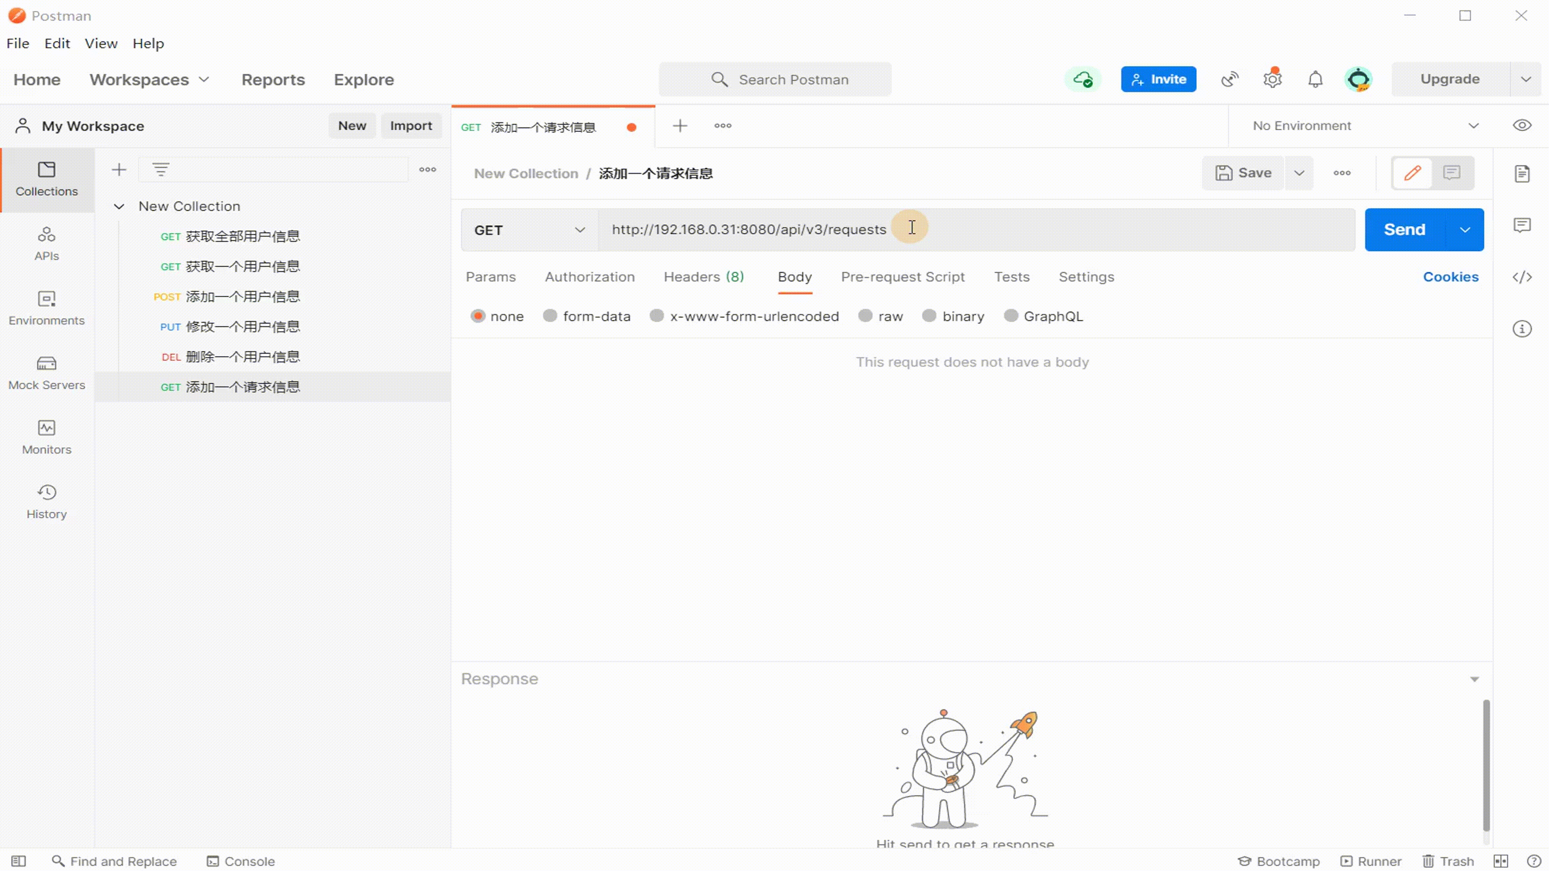Open the help icon in status bar
Screen dimensions: 1549x871
1533,861
